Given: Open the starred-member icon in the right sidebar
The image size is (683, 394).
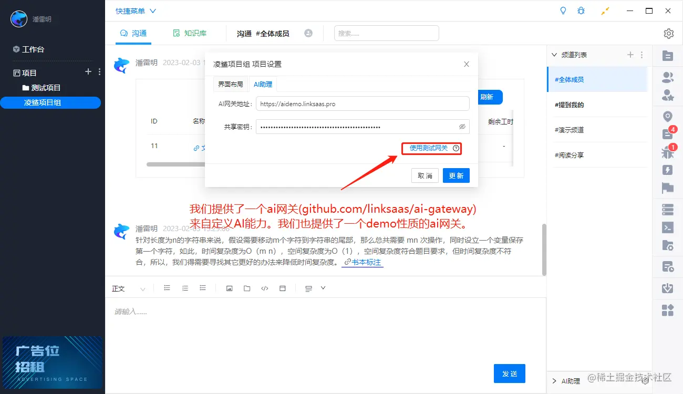Looking at the screenshot, I should click(668, 95).
